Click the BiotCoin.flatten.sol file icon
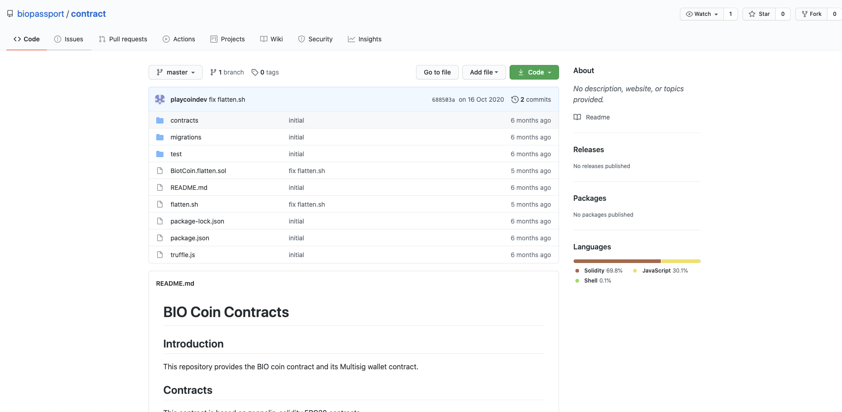The image size is (842, 412). click(160, 171)
